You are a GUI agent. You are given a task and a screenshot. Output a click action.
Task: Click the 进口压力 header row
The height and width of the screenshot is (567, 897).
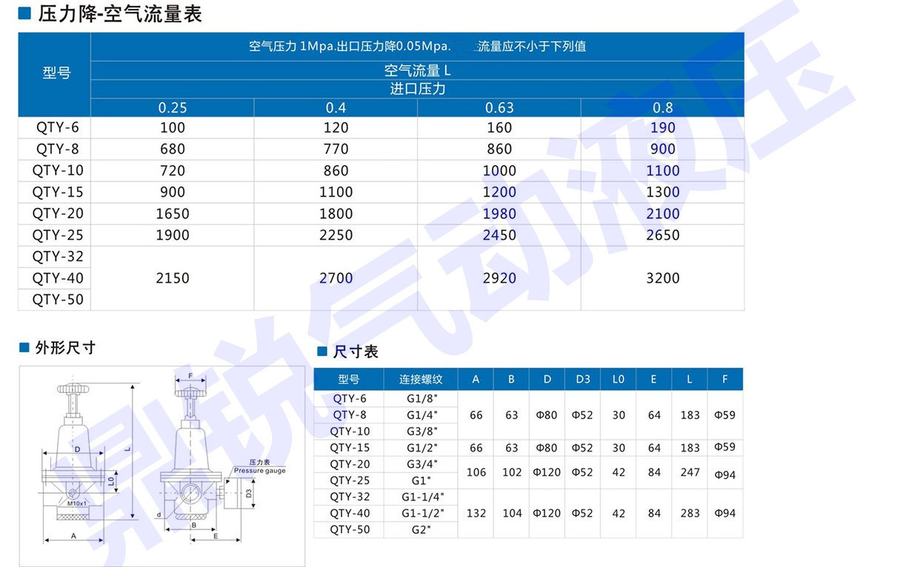[417, 90]
